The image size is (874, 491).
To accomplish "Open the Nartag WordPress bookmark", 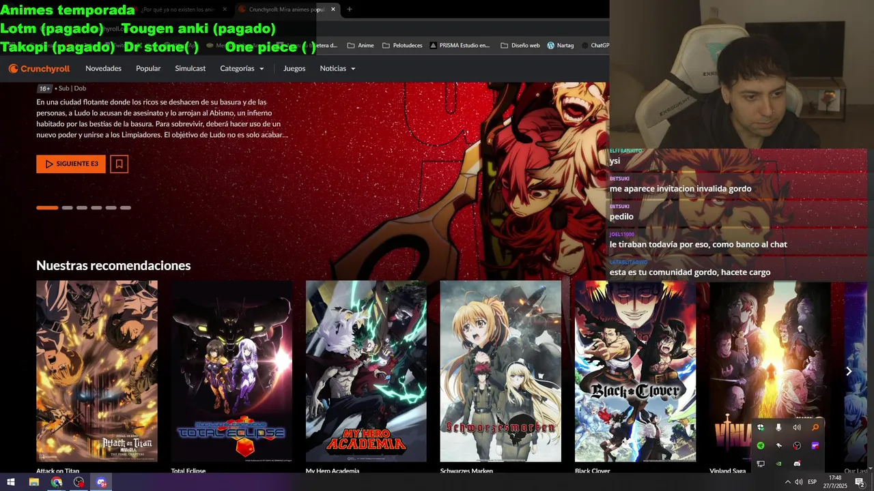I will click(x=560, y=46).
